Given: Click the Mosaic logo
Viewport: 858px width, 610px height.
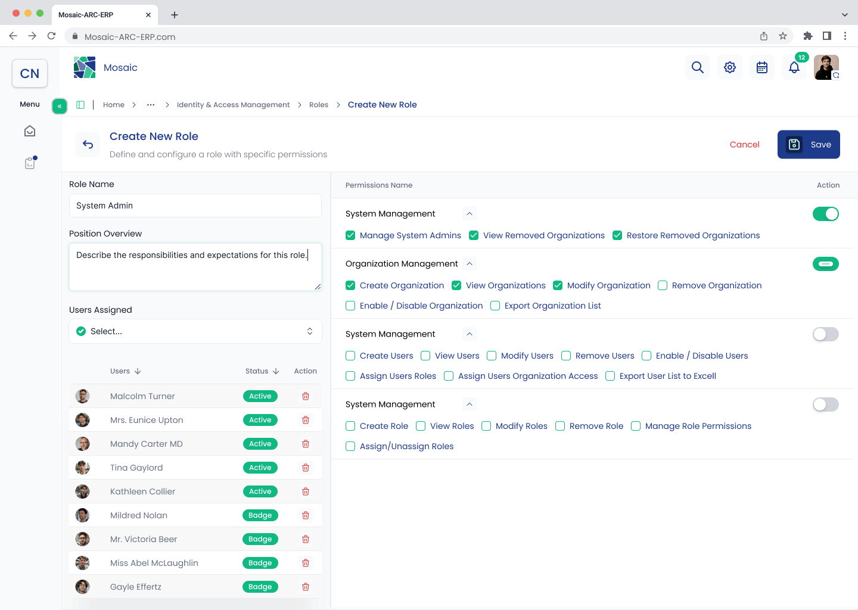Looking at the screenshot, I should [85, 67].
